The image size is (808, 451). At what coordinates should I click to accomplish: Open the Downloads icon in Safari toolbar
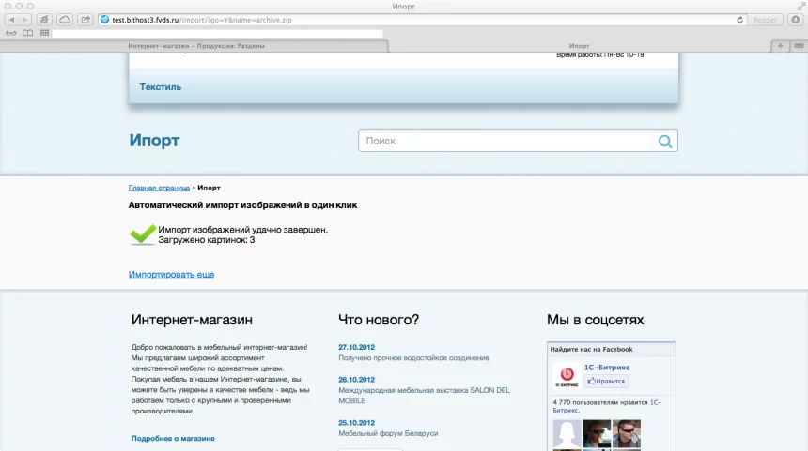click(794, 20)
